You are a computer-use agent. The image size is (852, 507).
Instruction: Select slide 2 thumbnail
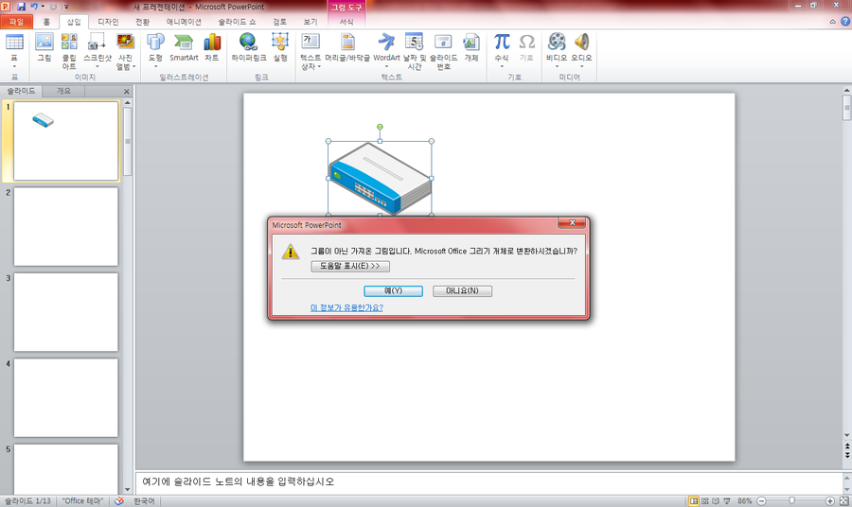point(65,226)
